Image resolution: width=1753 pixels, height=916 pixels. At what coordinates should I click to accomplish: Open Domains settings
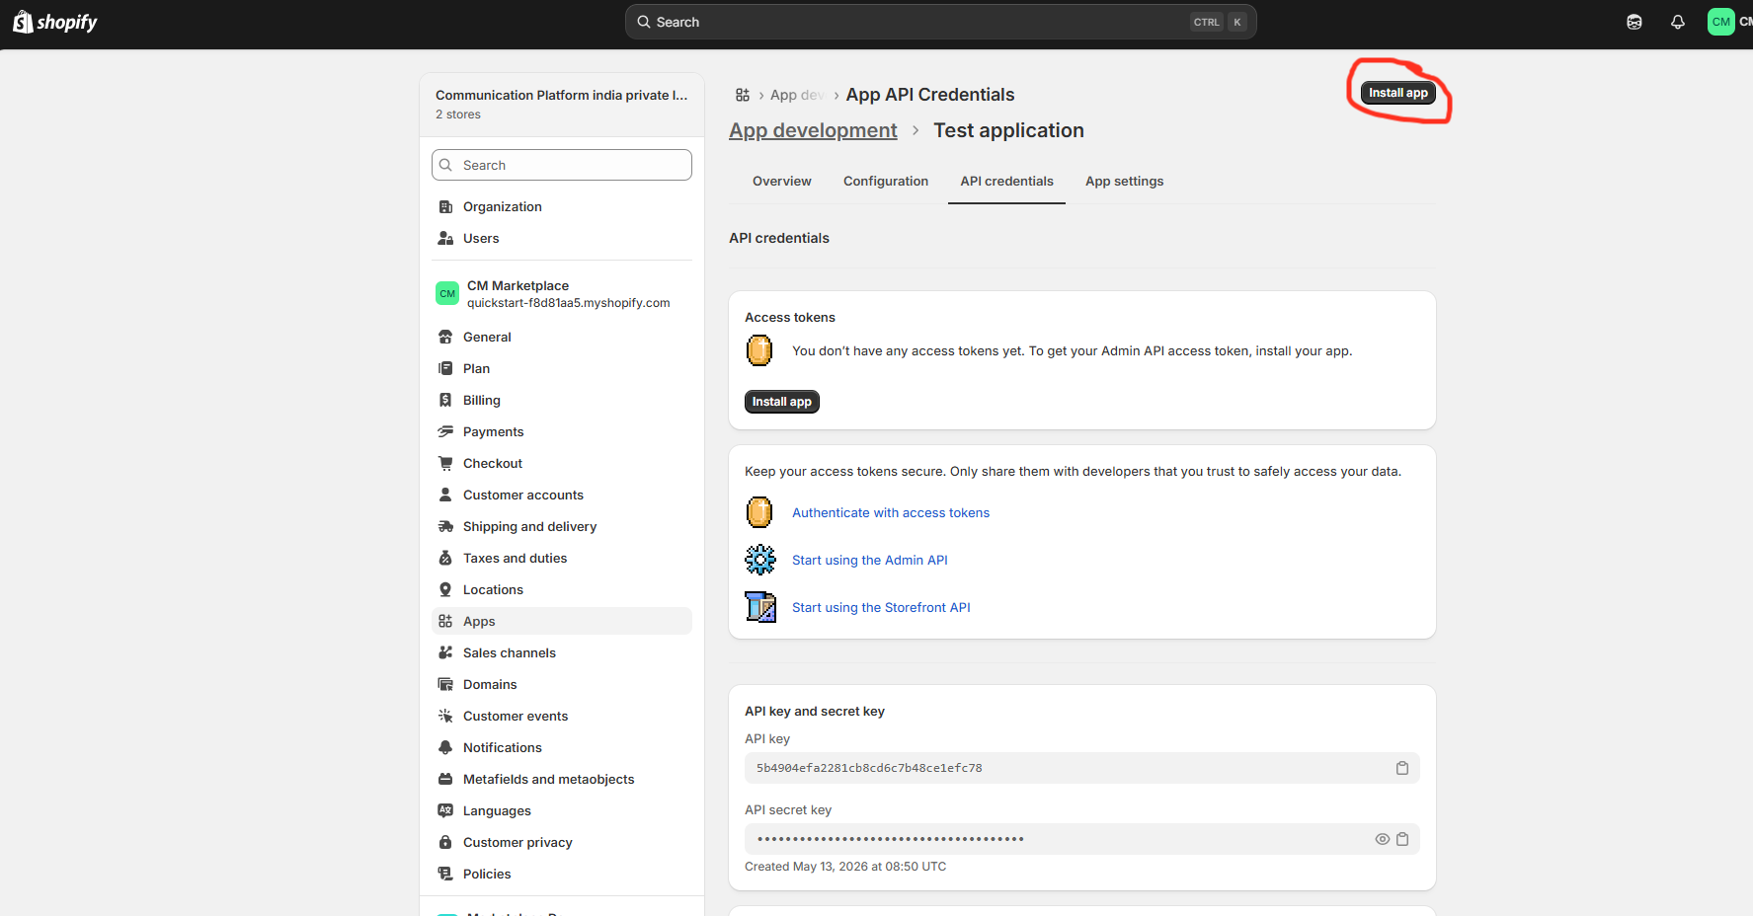click(x=562, y=684)
